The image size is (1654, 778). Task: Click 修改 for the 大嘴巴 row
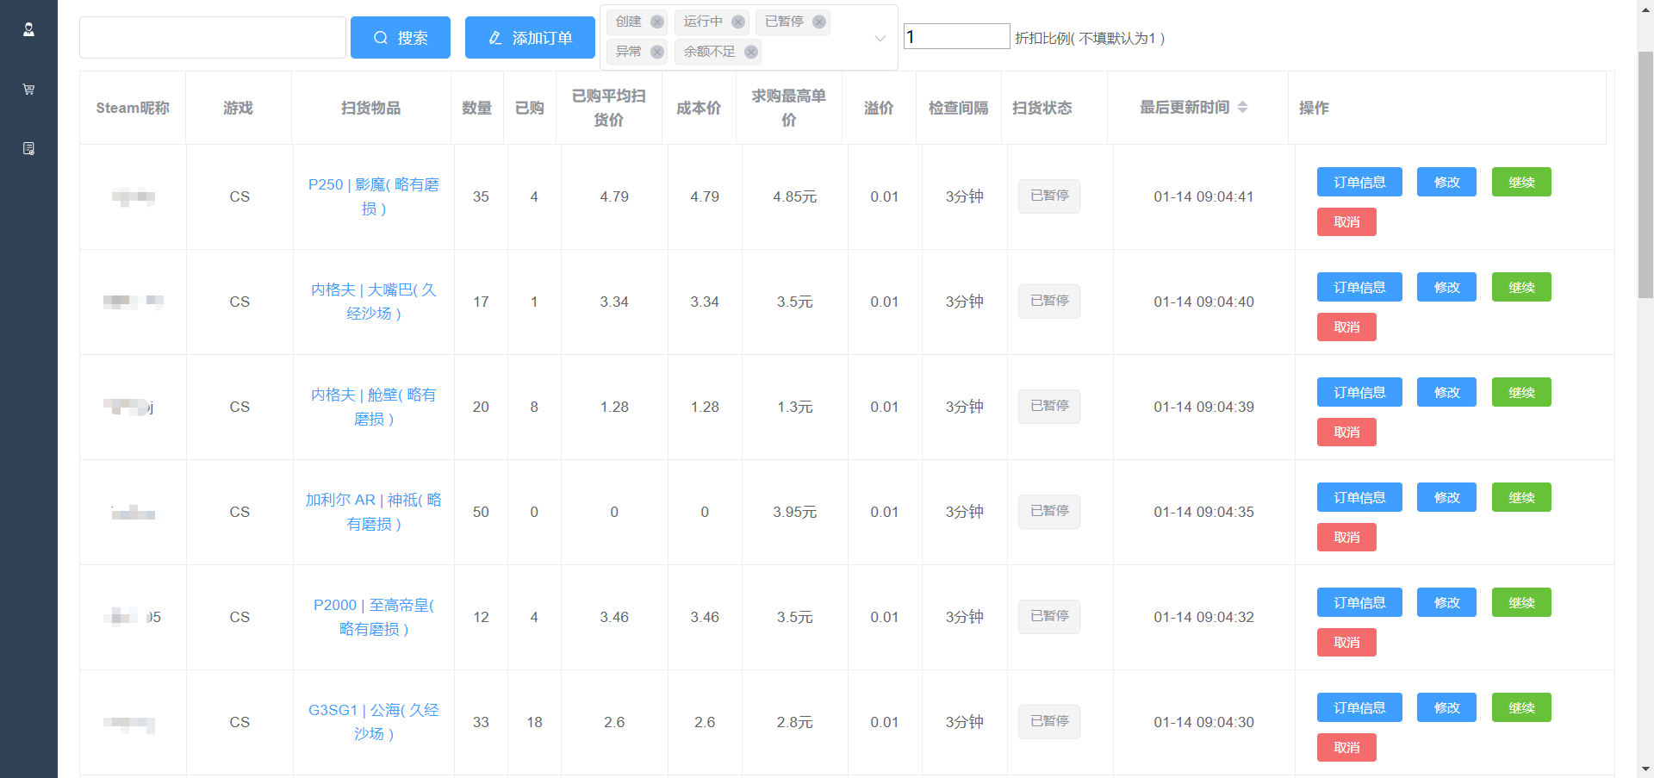[1447, 287]
